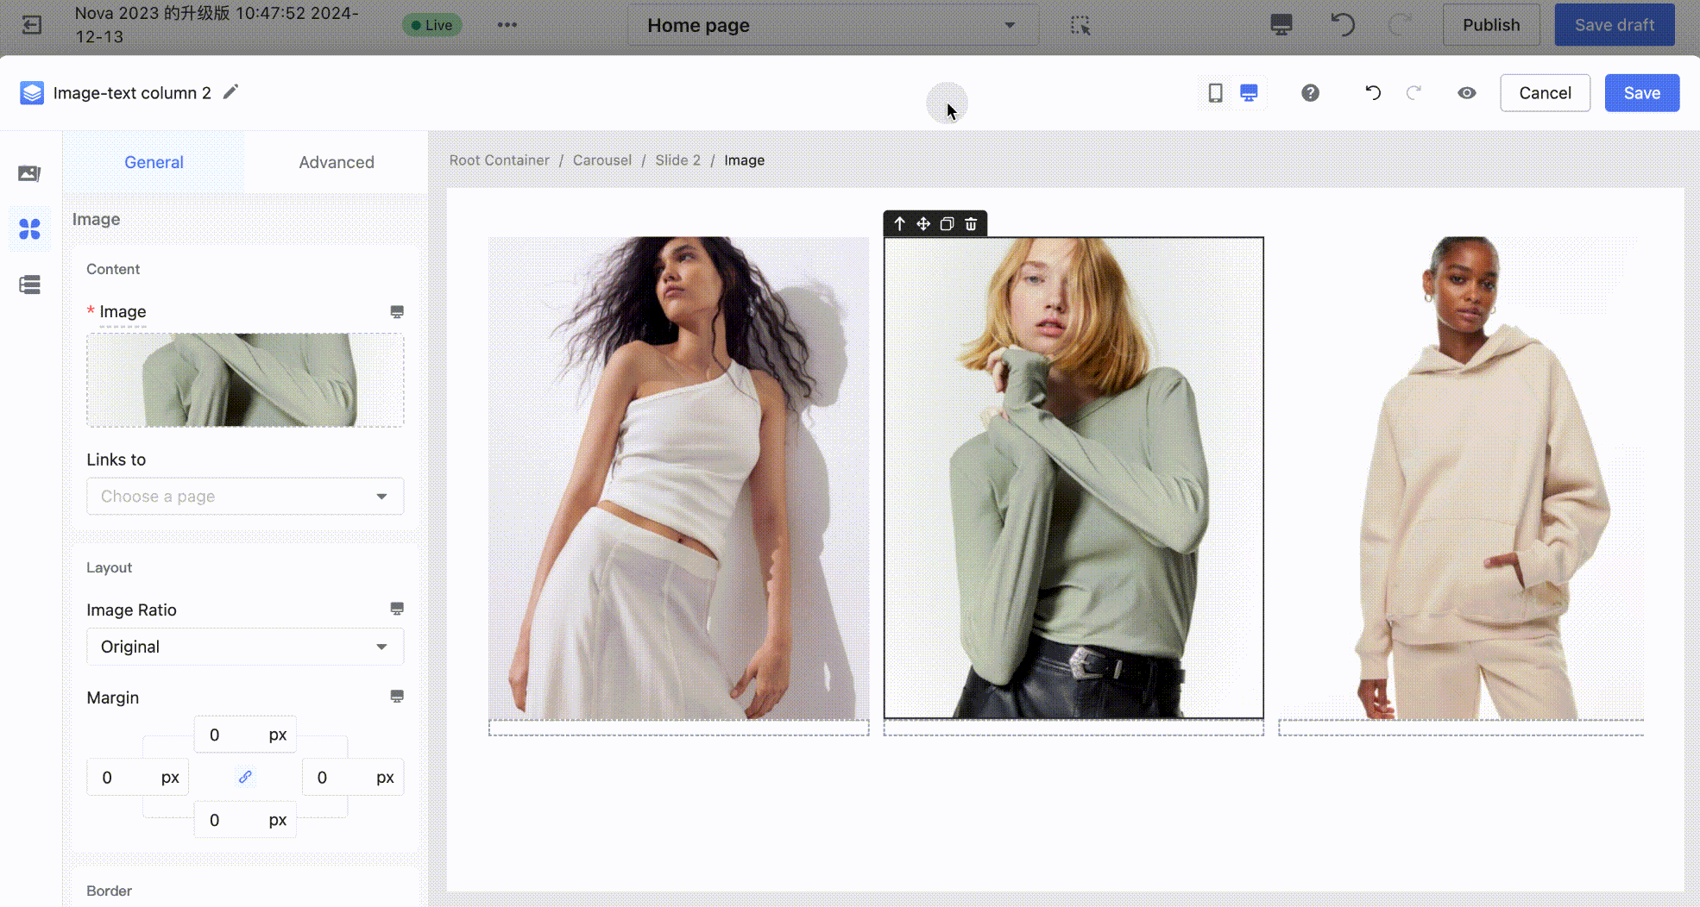
Task: Click the image preview thumbnail in Content
Action: coord(245,380)
